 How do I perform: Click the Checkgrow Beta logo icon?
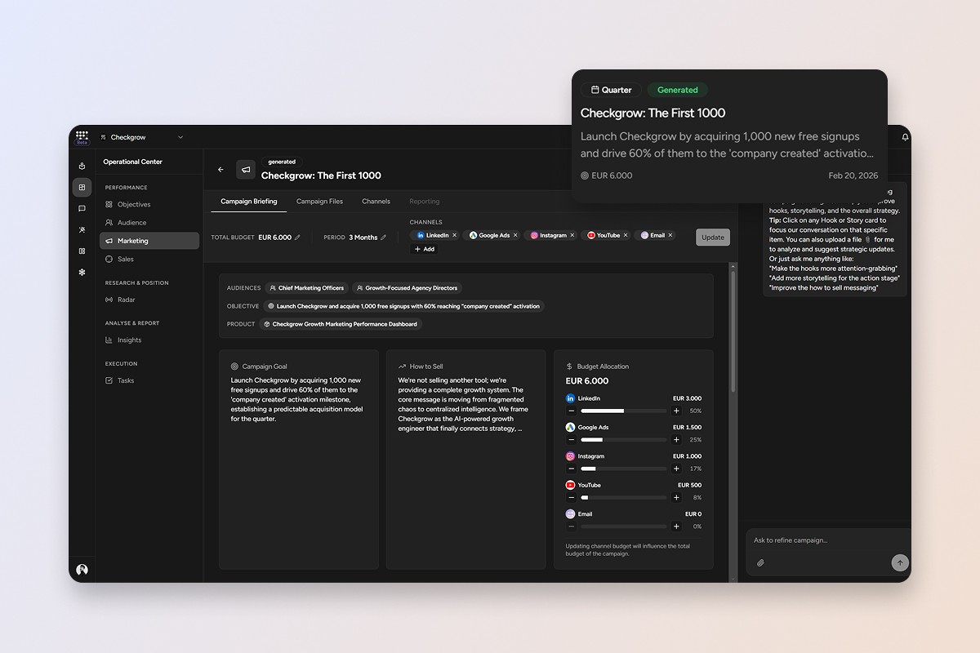[82, 137]
